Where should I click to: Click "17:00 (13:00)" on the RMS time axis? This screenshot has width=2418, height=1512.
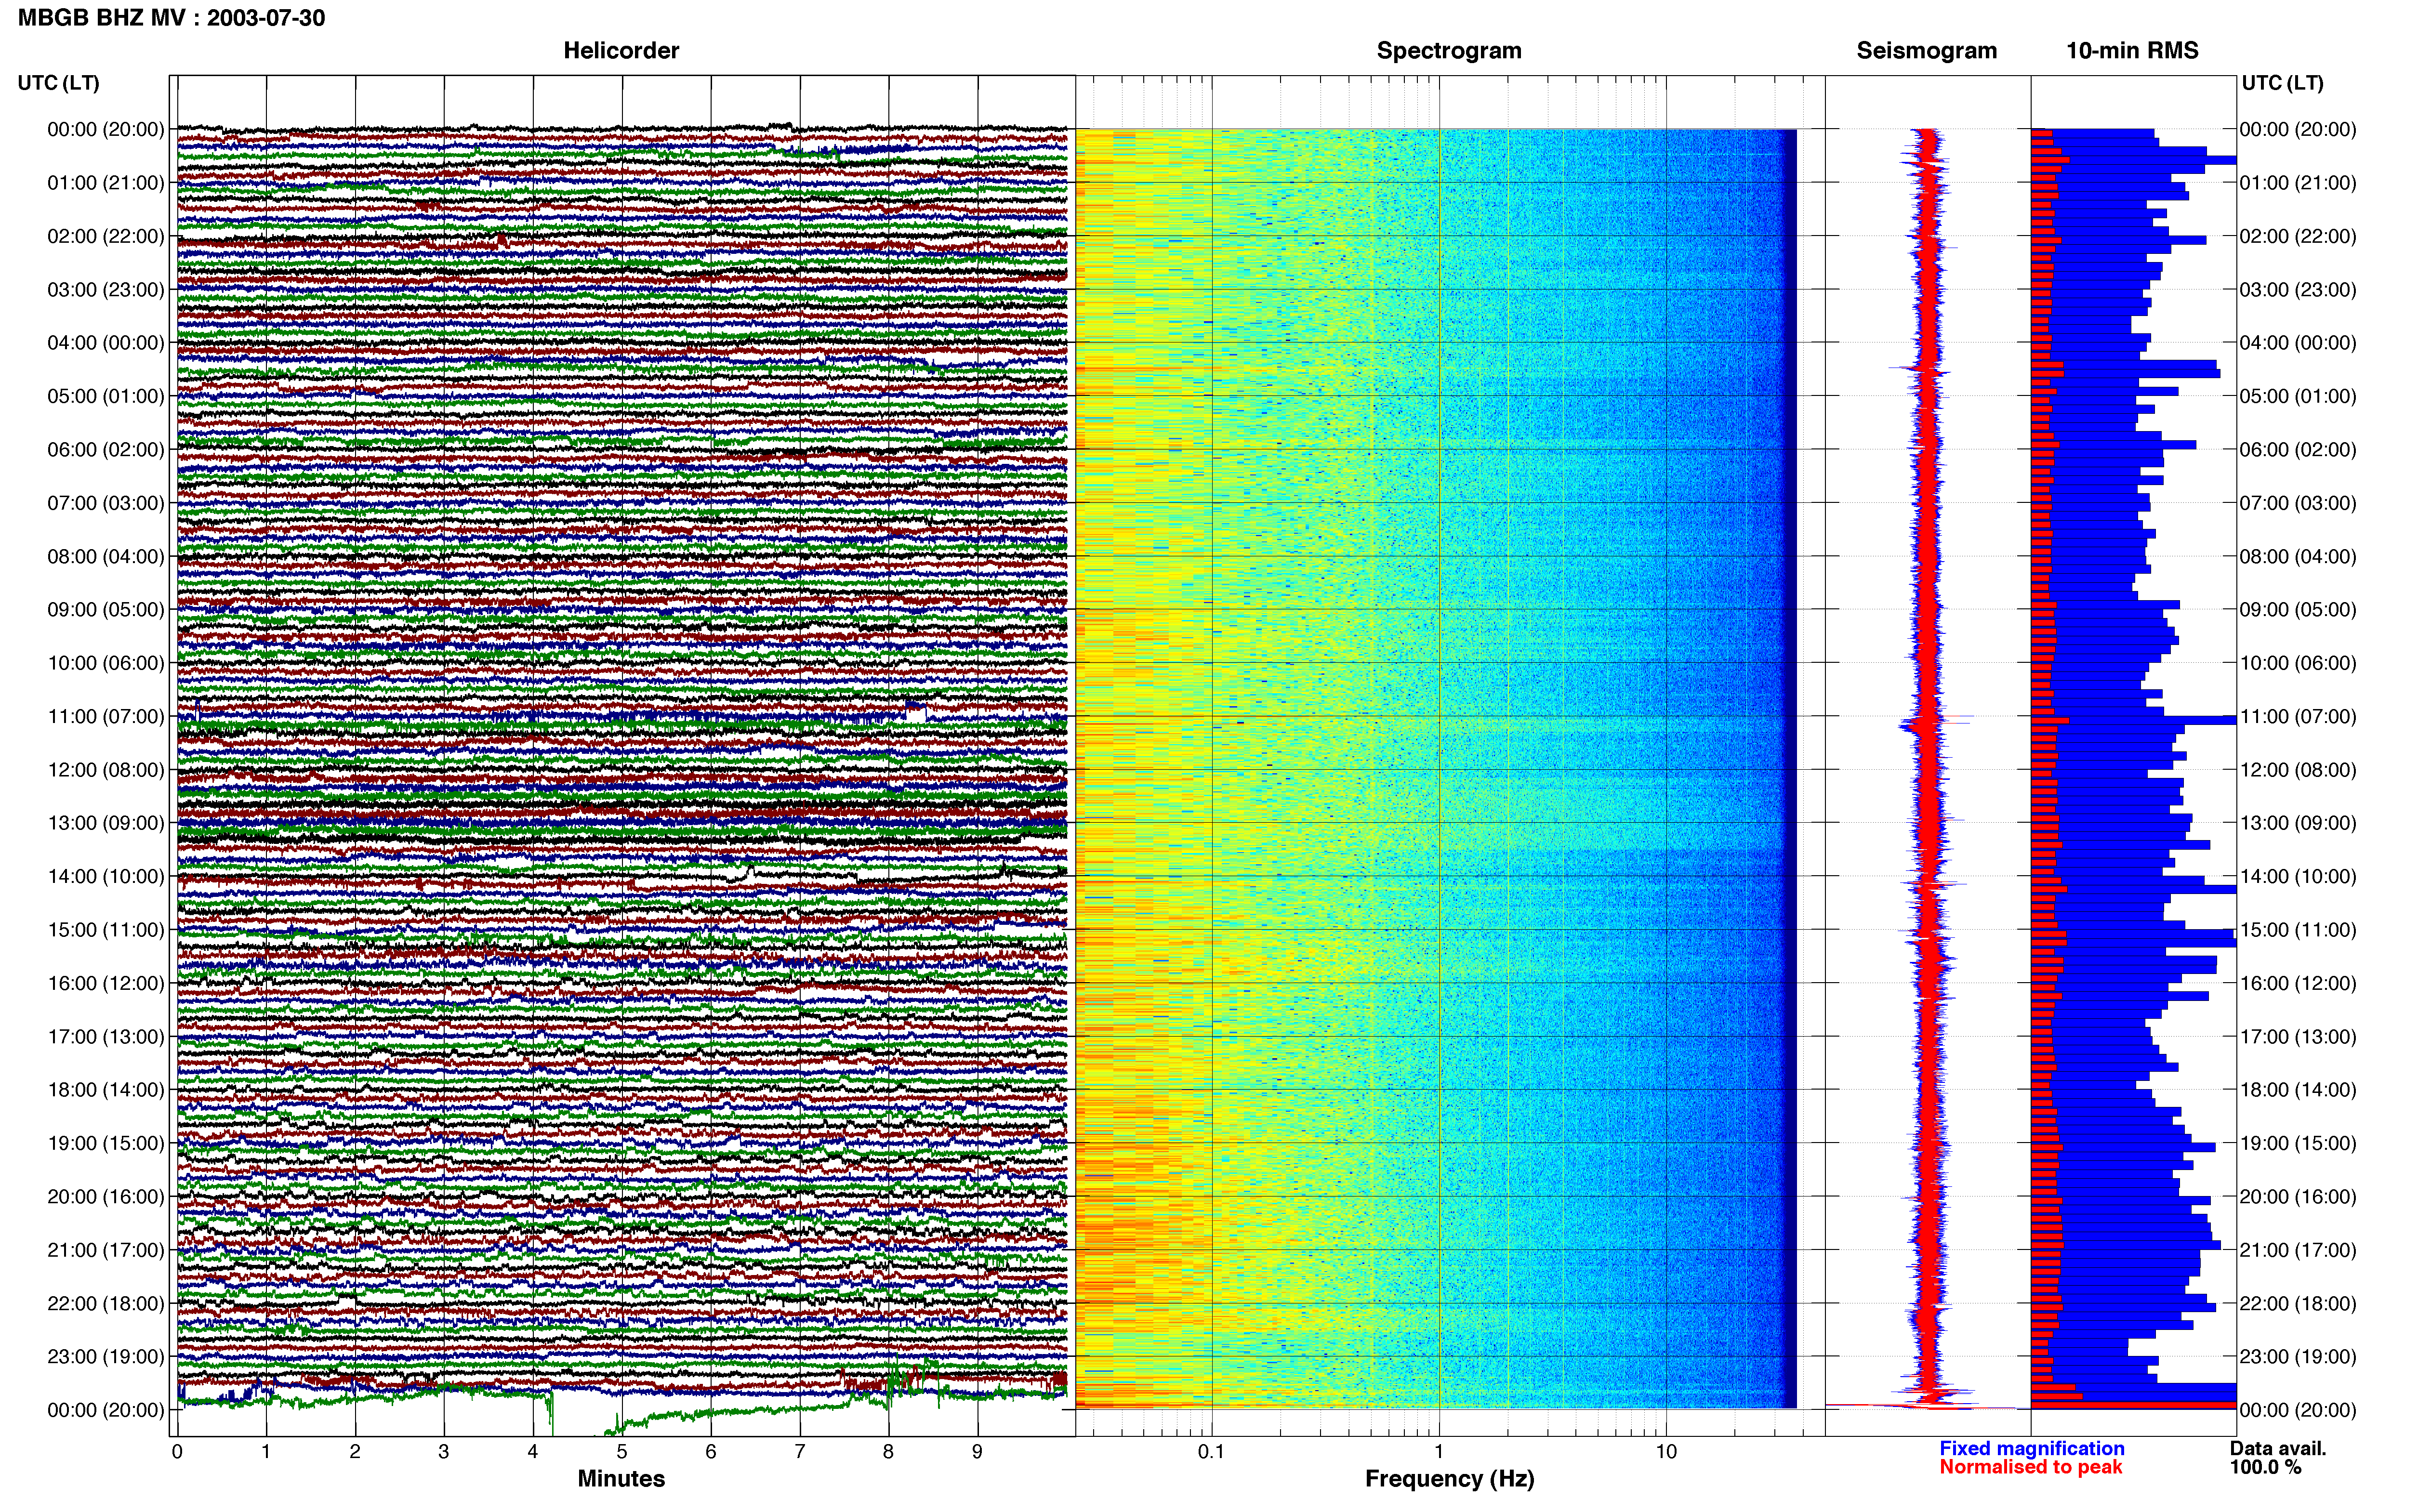click(x=2298, y=1037)
